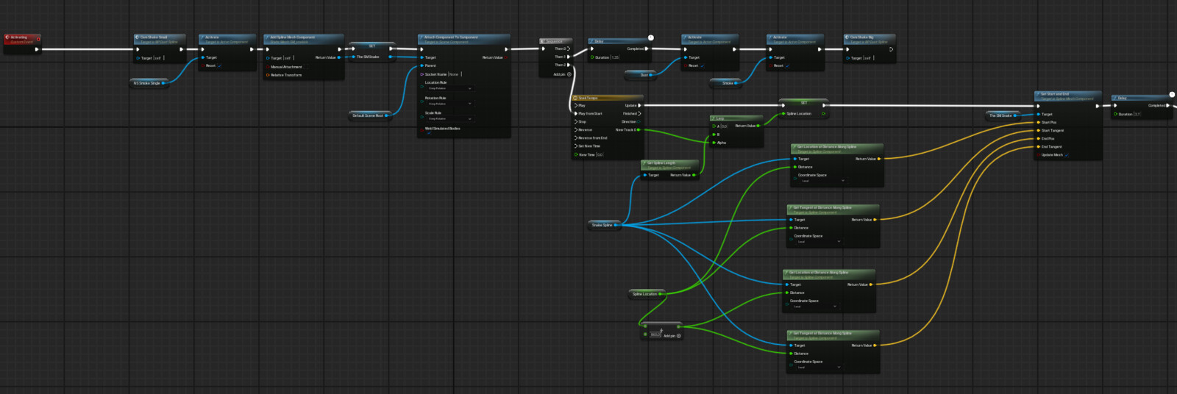Viewport: 1177px width, 394px height.
Task: Select the Cam Shake Big node header
Action: [x=870, y=38]
